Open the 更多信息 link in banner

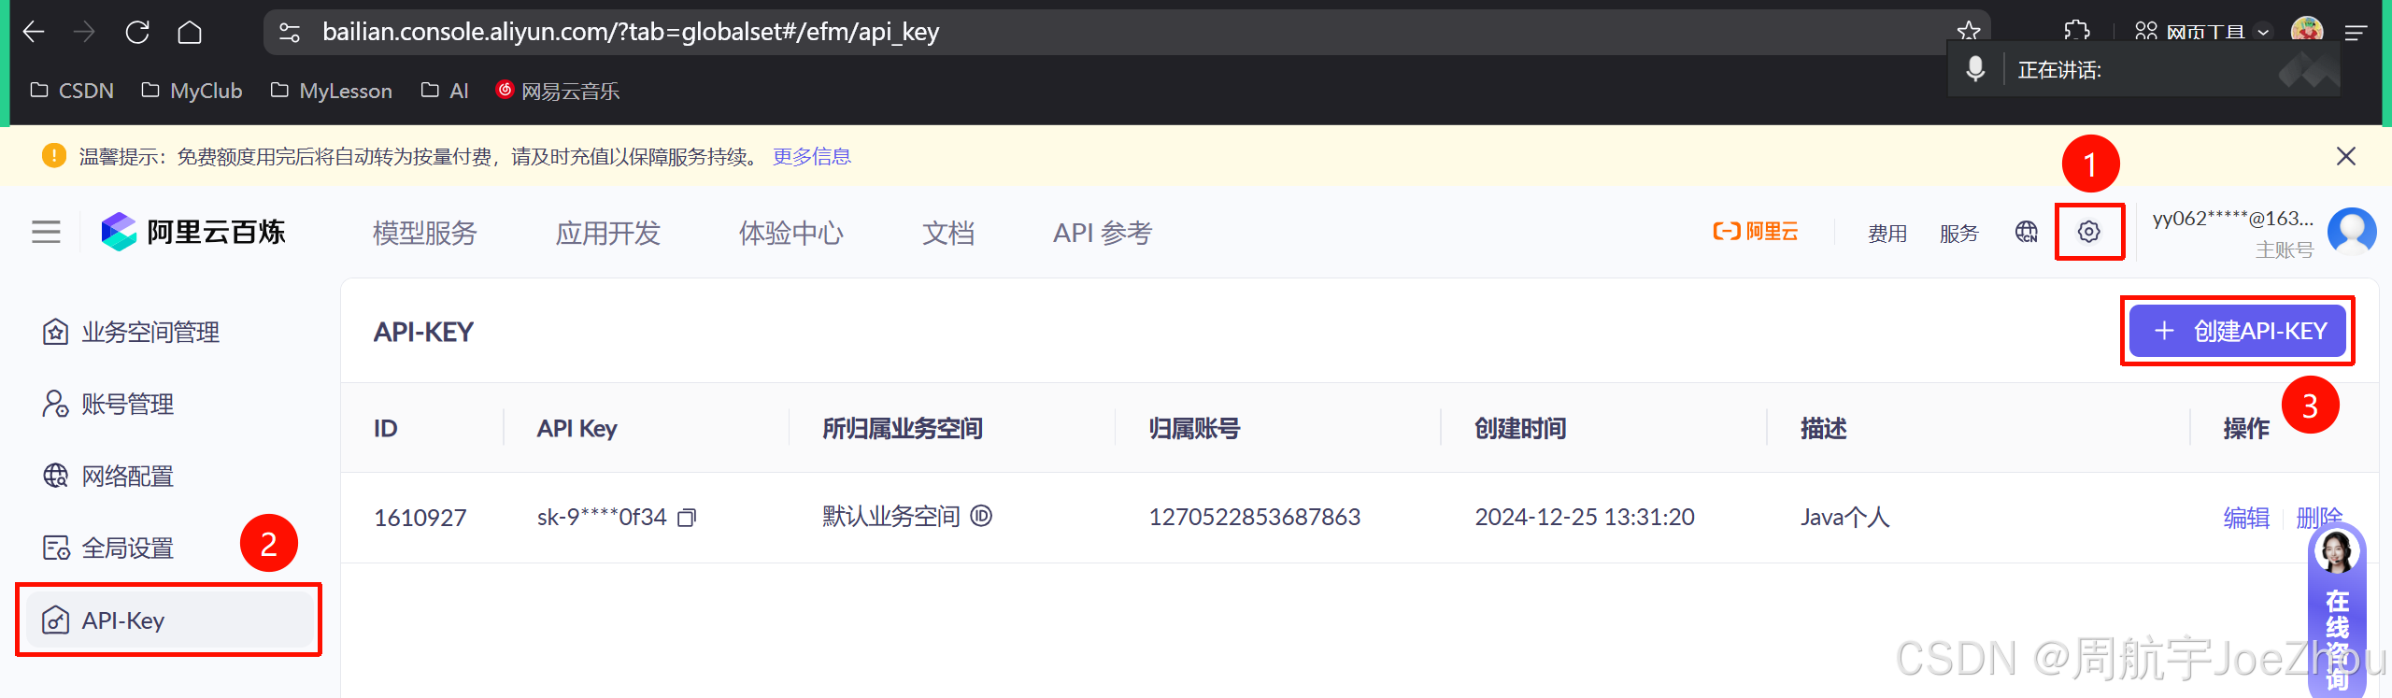(812, 156)
